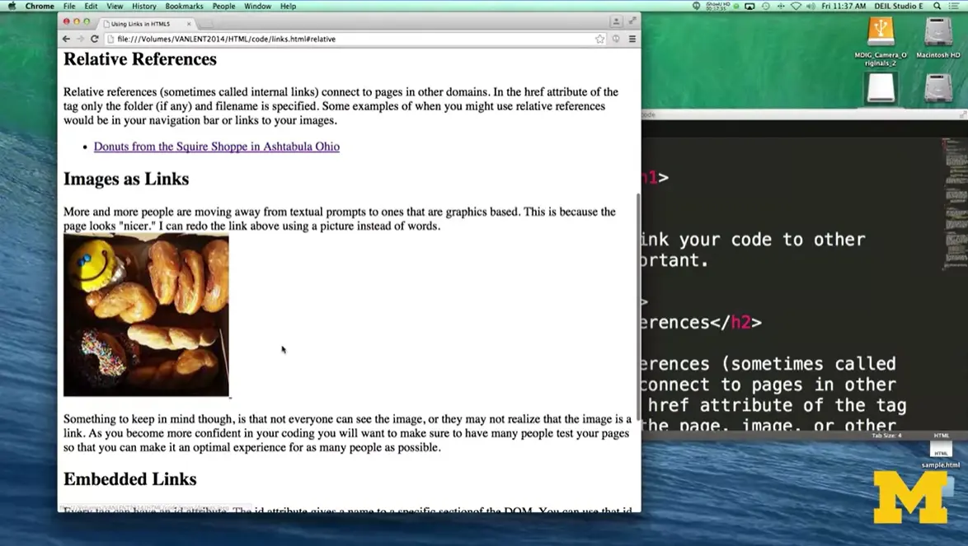Expand the tab strip new tab stub

204,23
